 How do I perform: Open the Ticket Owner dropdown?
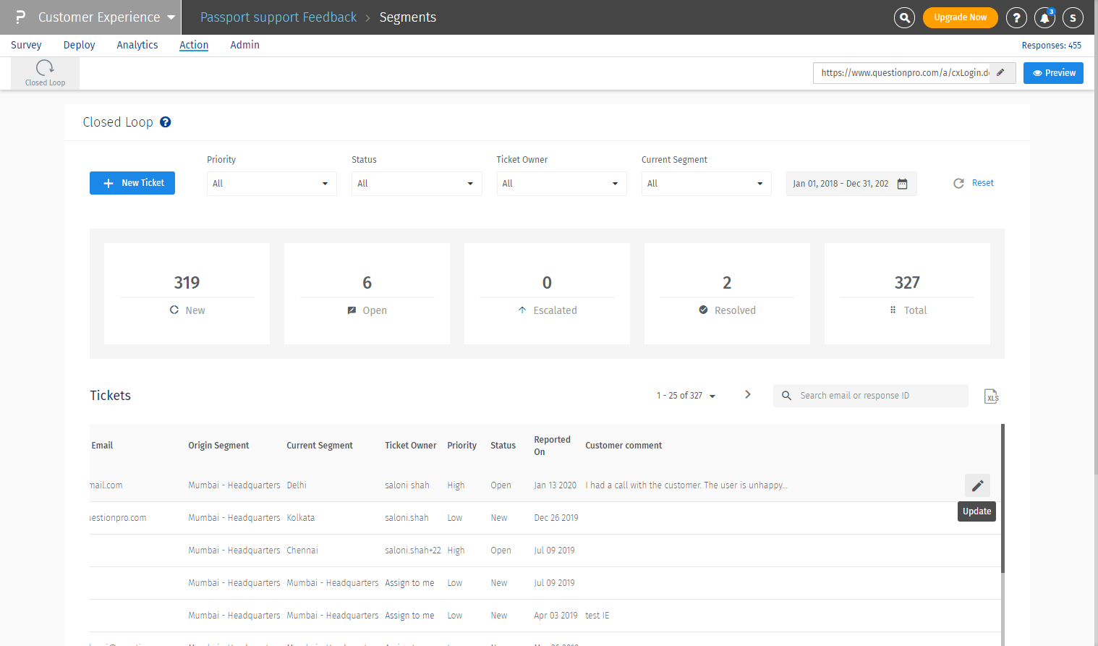(x=561, y=184)
